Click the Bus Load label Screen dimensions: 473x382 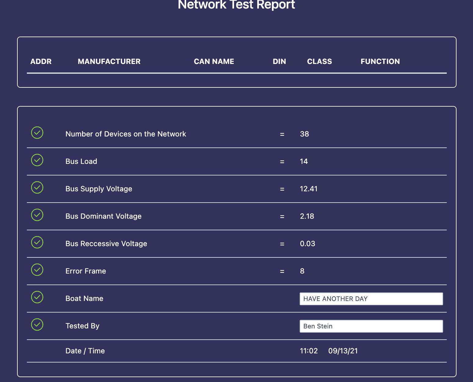click(x=81, y=161)
